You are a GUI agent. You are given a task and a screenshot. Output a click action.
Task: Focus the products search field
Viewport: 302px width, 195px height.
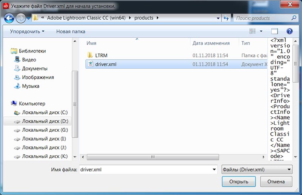click(262, 18)
